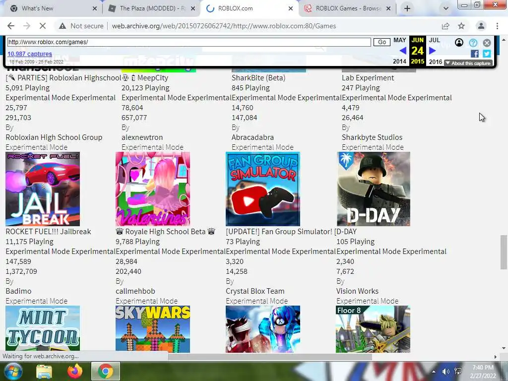Open creator Vision Works
Viewport: 508px width, 381px height.
(357, 291)
